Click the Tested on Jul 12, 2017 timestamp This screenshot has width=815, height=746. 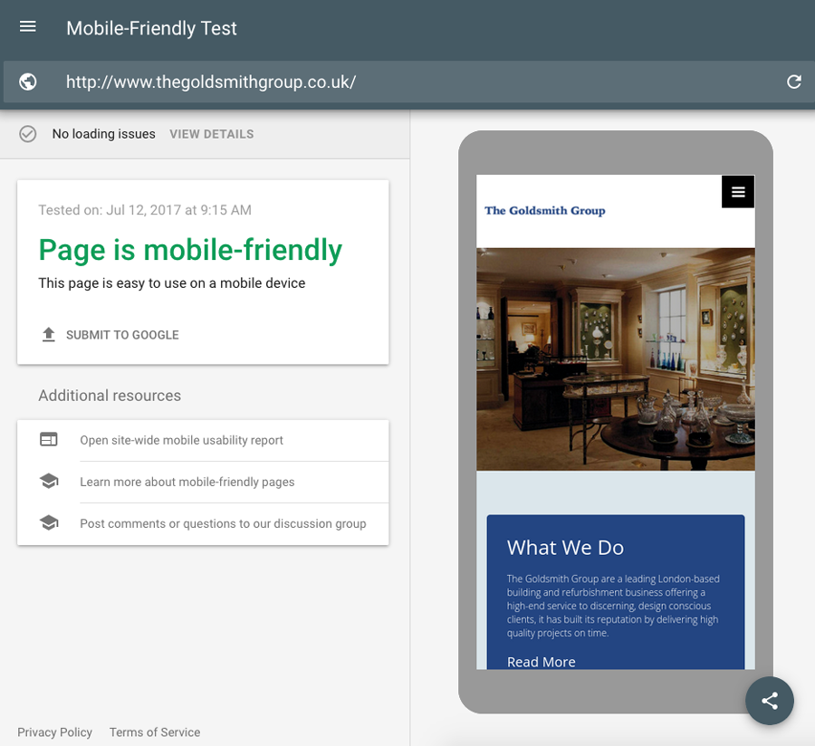145,210
